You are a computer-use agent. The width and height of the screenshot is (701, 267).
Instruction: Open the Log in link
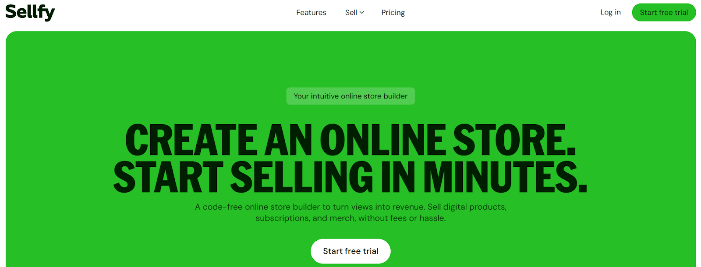(x=610, y=12)
